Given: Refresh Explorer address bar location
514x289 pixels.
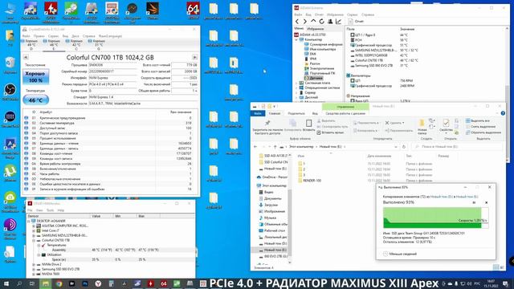Looking at the screenshot, I should pyautogui.click(x=404, y=147).
